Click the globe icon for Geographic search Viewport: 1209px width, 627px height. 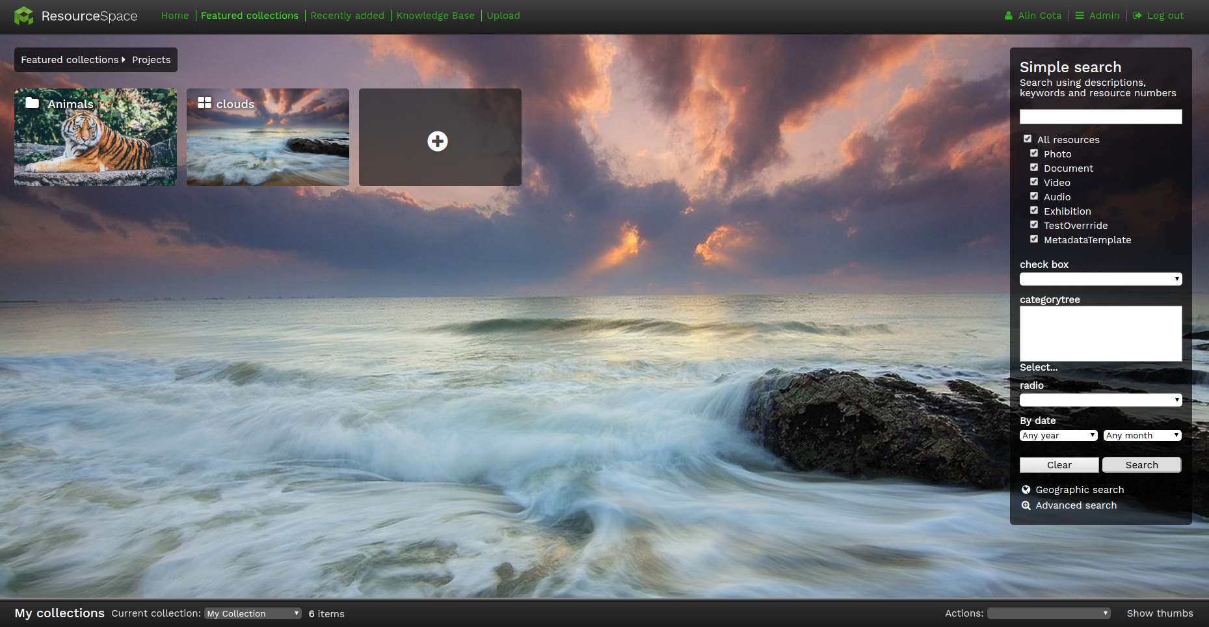click(x=1026, y=490)
